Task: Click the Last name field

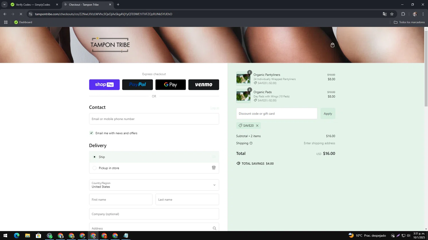Action: [187, 199]
